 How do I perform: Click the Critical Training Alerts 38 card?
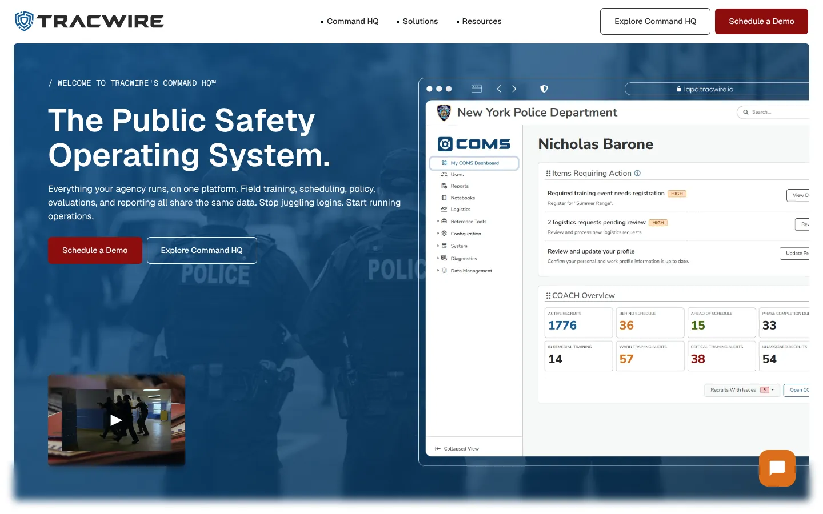tap(721, 356)
